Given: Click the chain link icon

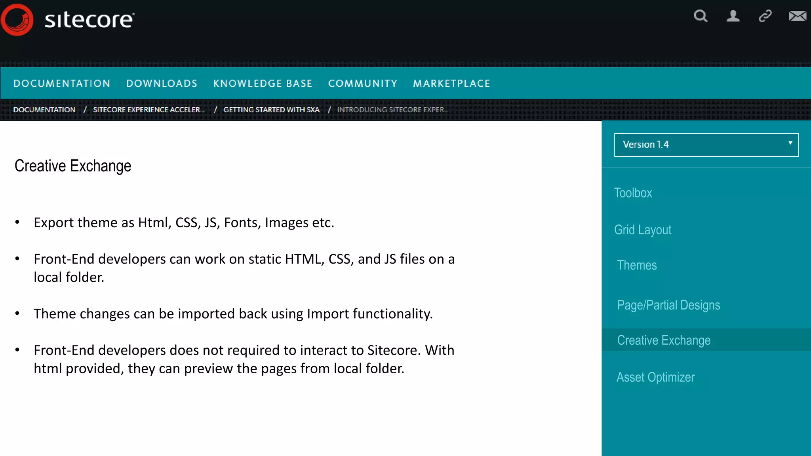Looking at the screenshot, I should click(765, 16).
